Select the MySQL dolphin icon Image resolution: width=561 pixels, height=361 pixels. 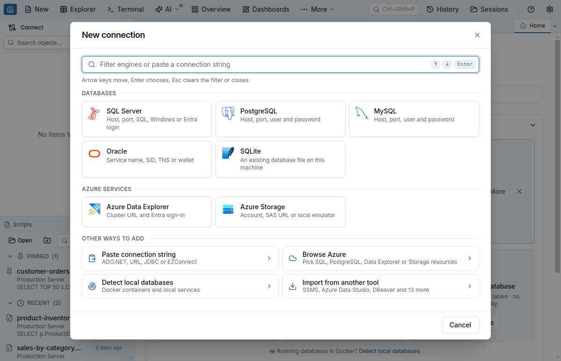[x=362, y=113]
